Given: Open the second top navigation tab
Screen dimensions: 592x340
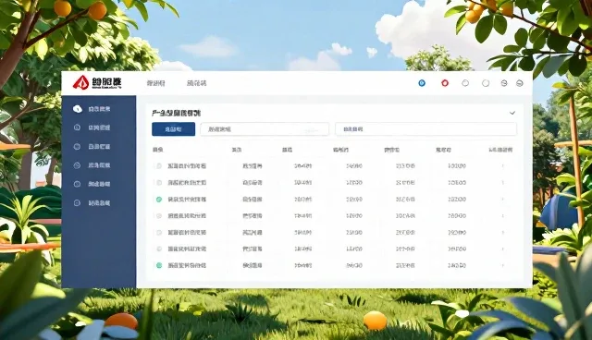Looking at the screenshot, I should 197,83.
